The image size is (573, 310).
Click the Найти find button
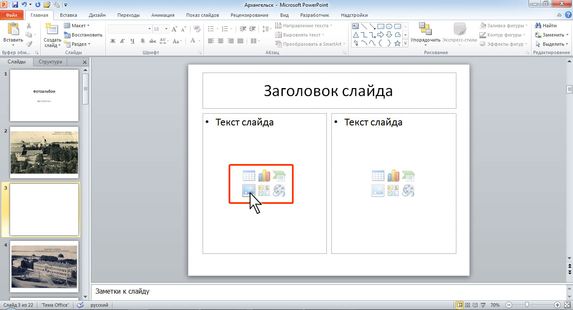click(546, 26)
